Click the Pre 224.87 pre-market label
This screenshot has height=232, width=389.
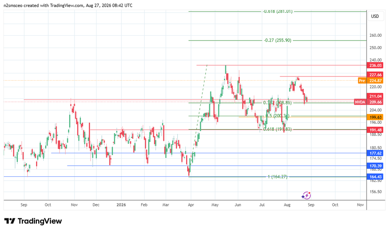click(371, 81)
